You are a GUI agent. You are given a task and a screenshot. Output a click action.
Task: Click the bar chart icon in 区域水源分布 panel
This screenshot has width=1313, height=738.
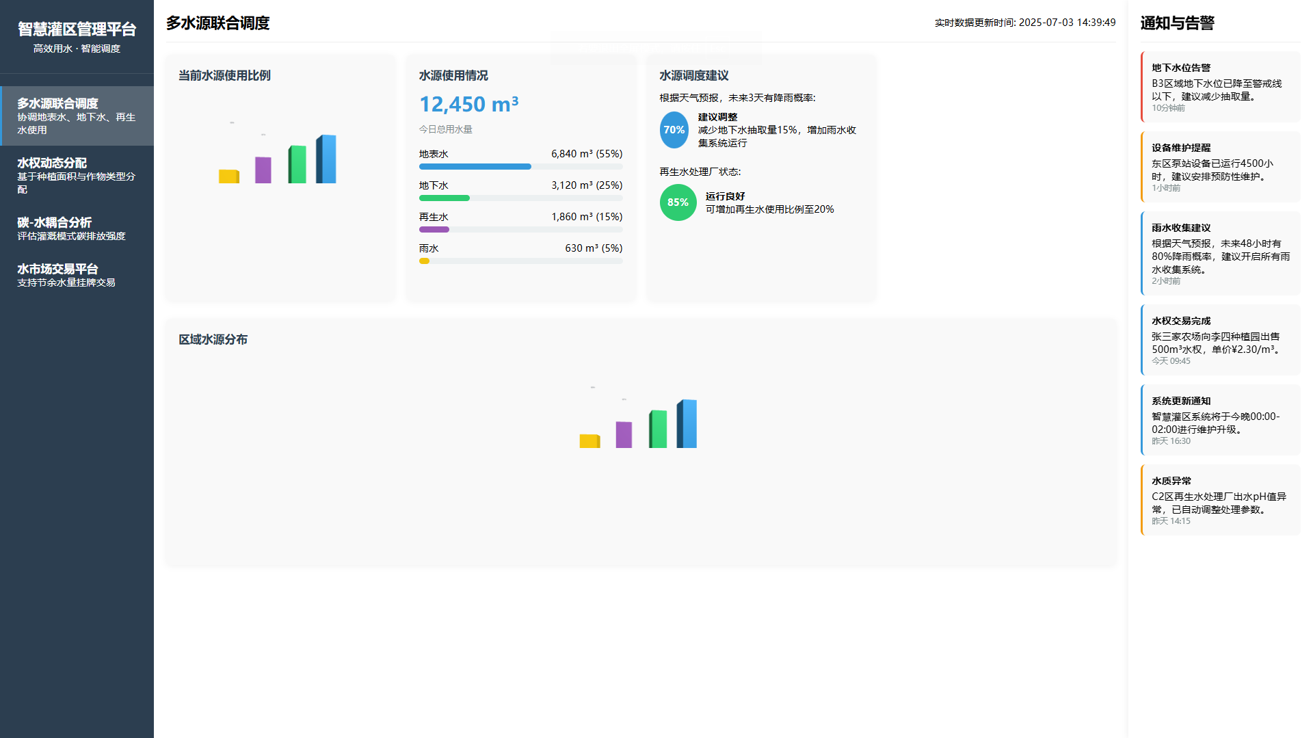639,423
